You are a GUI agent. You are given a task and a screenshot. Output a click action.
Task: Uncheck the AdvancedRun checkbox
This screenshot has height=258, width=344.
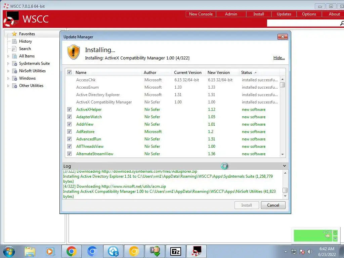(x=69, y=139)
